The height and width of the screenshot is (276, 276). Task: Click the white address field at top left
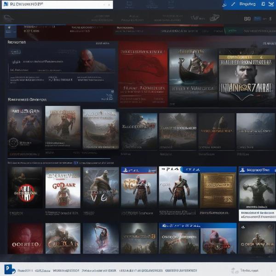(57, 5)
